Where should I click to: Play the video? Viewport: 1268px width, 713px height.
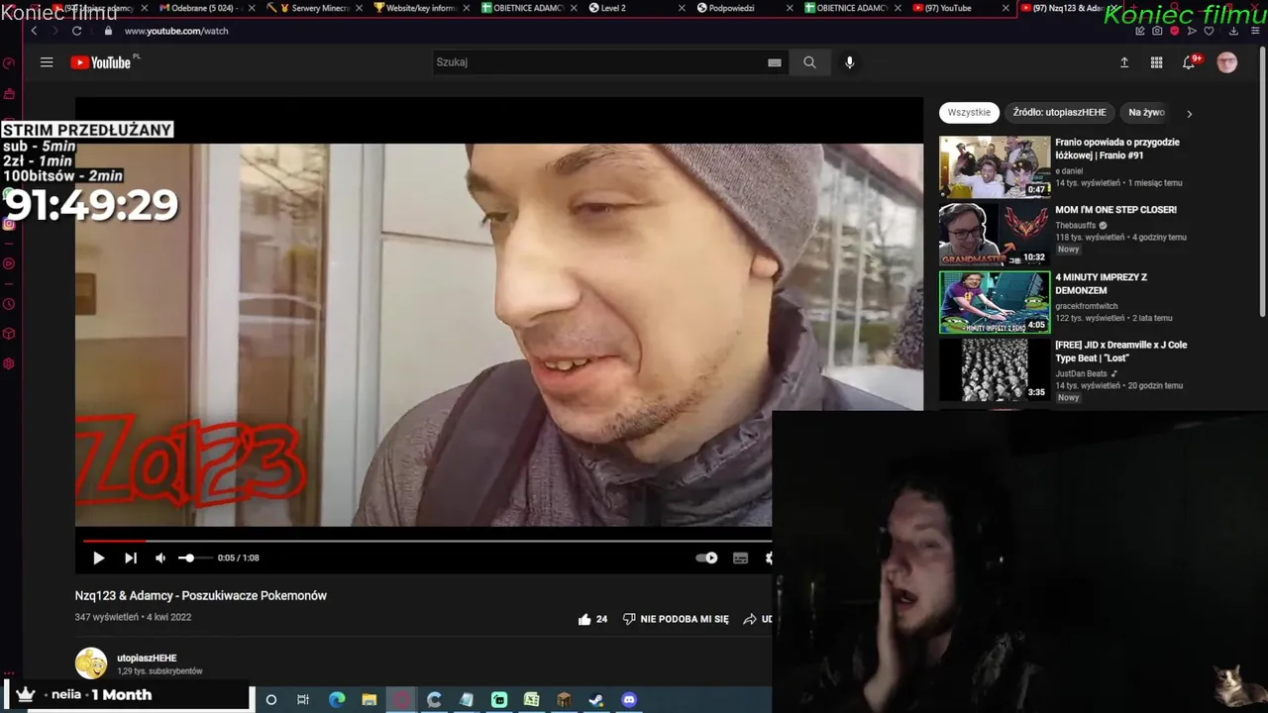[x=98, y=559]
